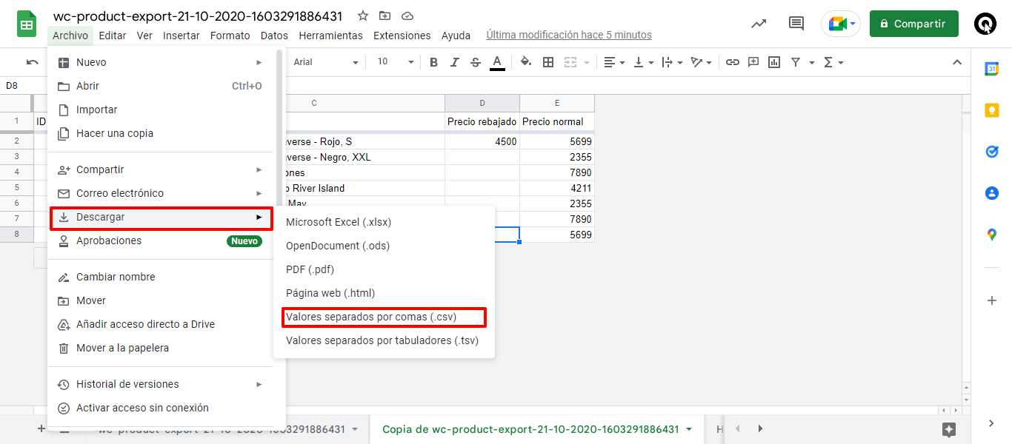The height and width of the screenshot is (444, 1012).
Task: Insert a link with chain icon
Action: [732, 62]
